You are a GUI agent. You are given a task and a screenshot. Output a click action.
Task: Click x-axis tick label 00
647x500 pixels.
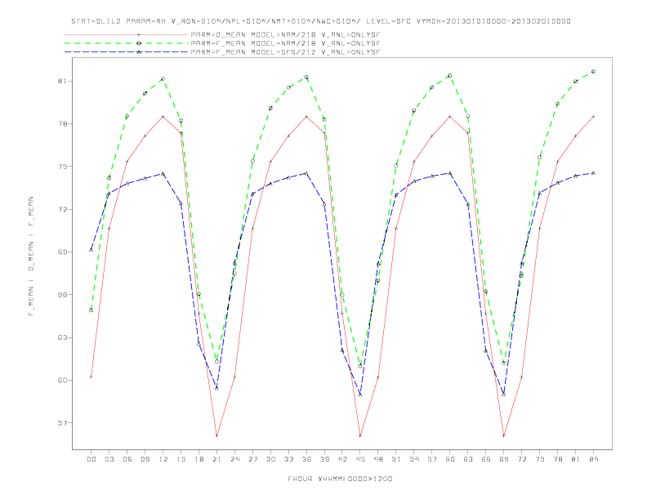[x=91, y=459]
